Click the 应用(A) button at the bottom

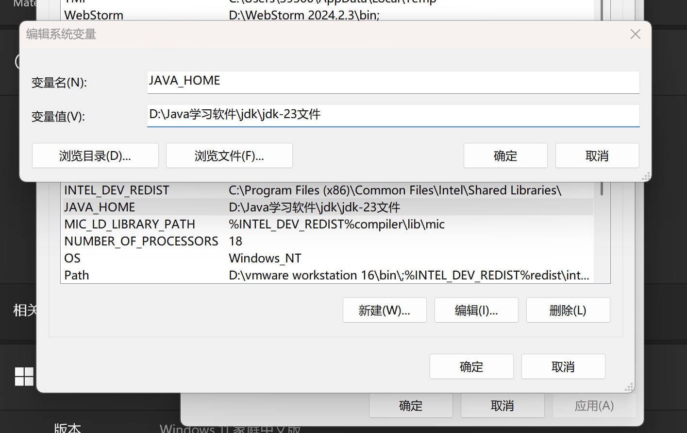tap(594, 405)
